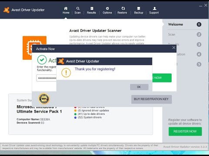Open the Backup toolbar icon

138,8
